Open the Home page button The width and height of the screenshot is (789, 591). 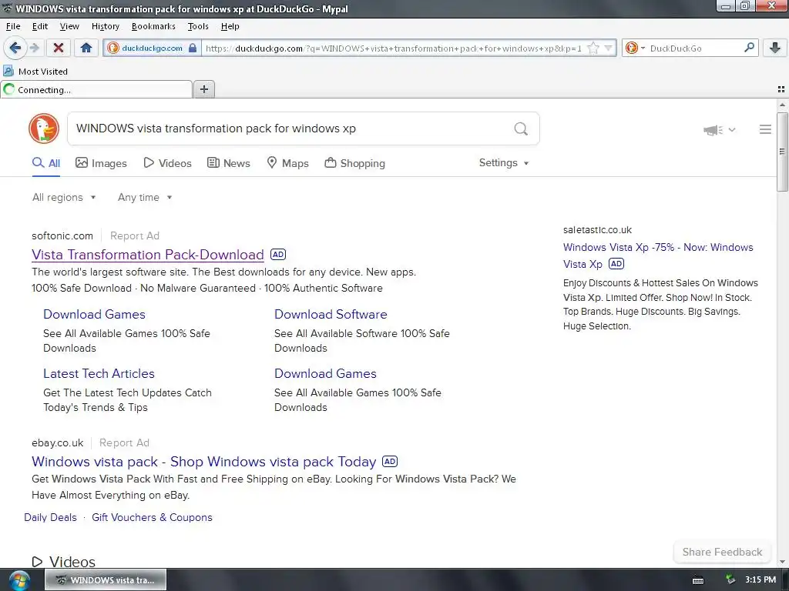[86, 48]
